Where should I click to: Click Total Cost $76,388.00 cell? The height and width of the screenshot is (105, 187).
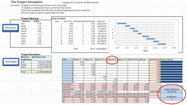click(89, 94)
